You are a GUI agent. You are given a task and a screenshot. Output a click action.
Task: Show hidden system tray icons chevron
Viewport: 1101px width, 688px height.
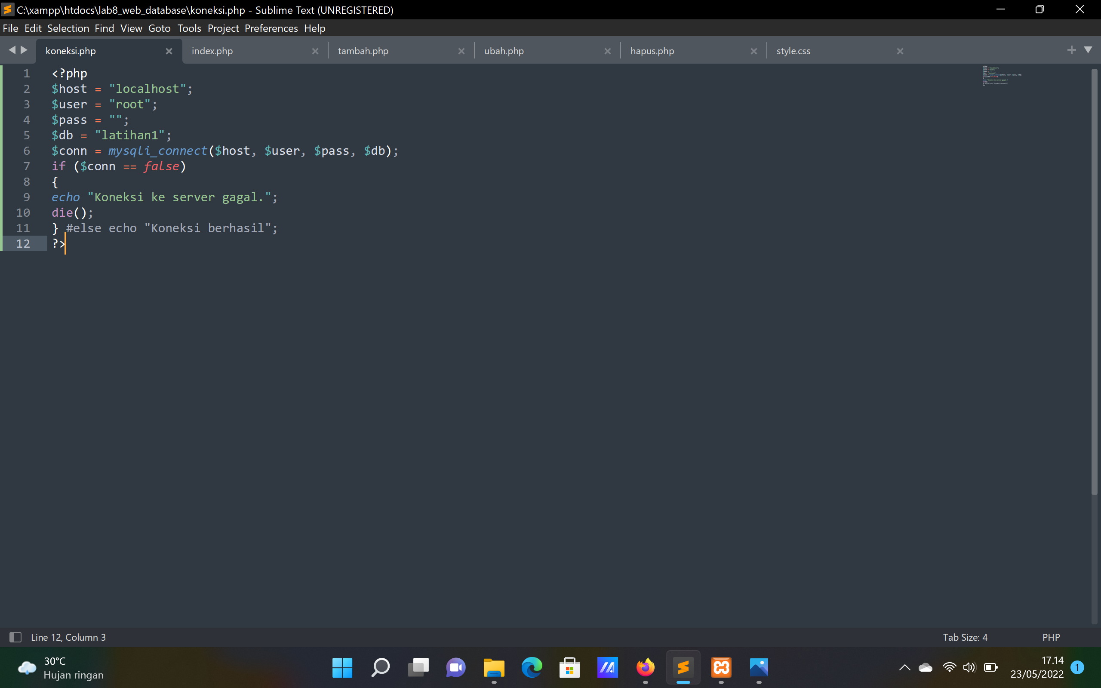[904, 667]
